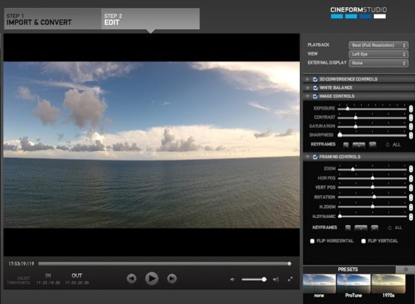The image size is (415, 304).
Task: Click the Sharpness value stepper
Action: (x=411, y=135)
